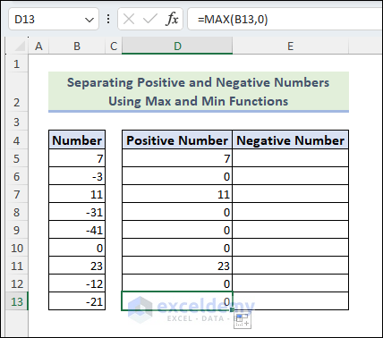This screenshot has height=338, width=383.
Task: Select row 3 header
Action: (x=17, y=122)
